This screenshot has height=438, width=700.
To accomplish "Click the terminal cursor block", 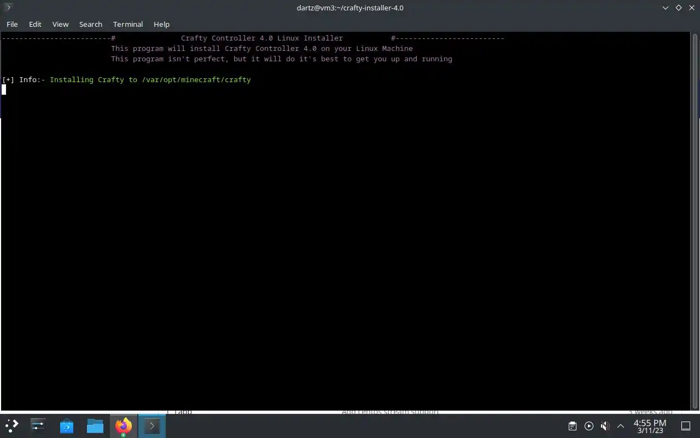I will [4, 90].
